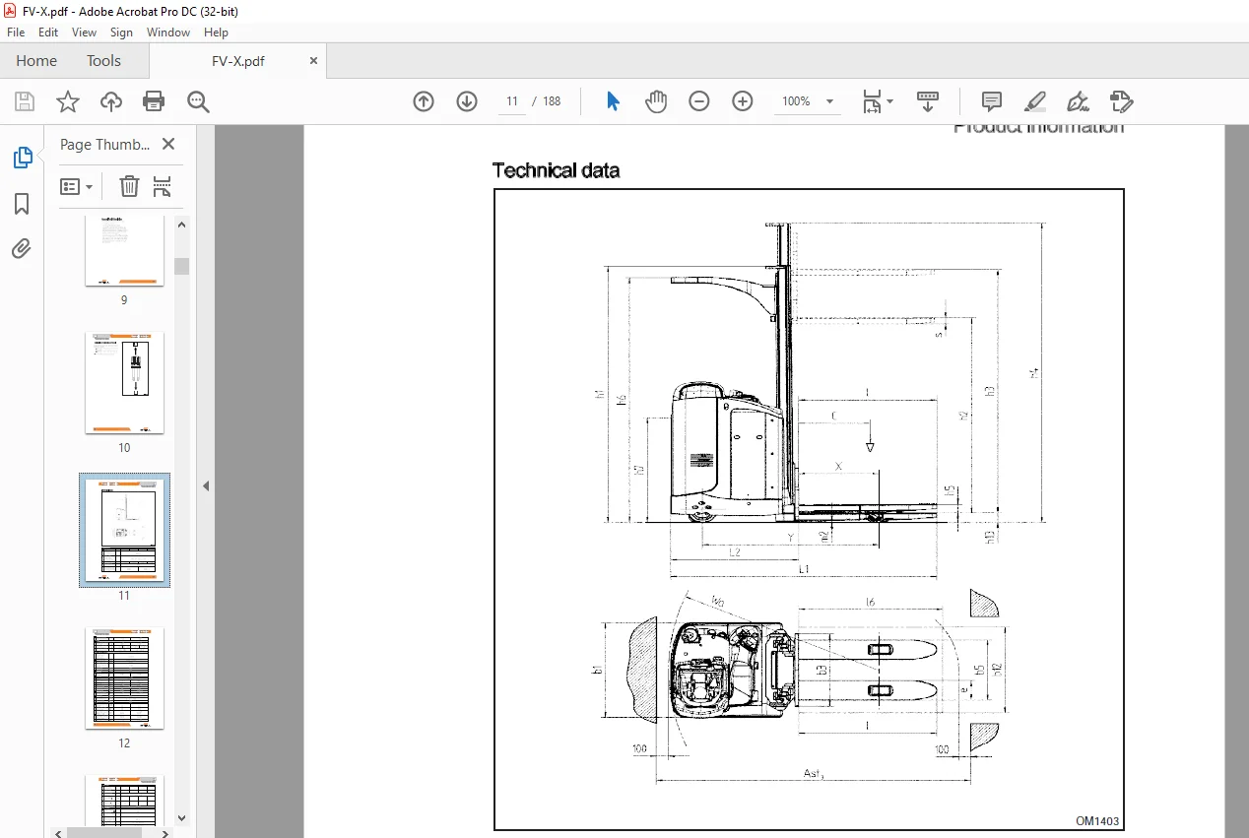Close the FV-X.pdf tab
Image resolution: width=1249 pixels, height=838 pixels.
314,61
